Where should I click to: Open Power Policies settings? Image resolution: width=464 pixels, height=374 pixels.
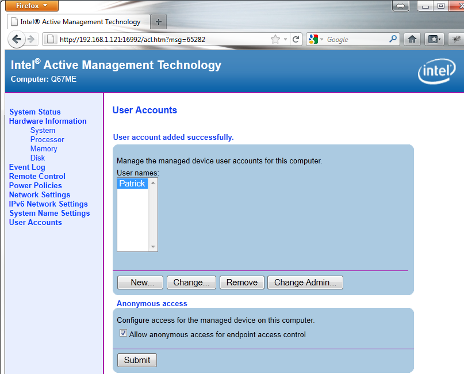[35, 186]
